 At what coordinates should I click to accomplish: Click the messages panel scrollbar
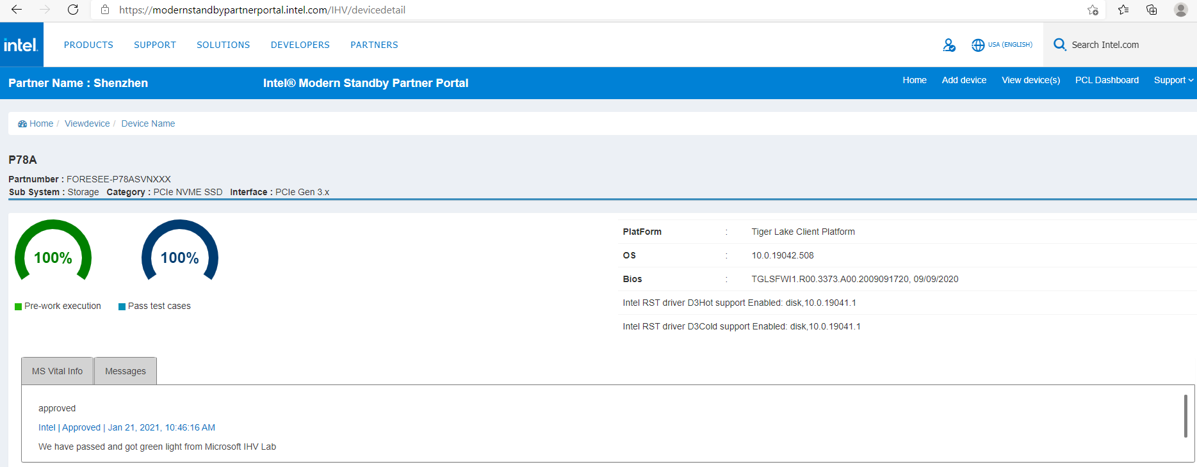[x=1185, y=416]
